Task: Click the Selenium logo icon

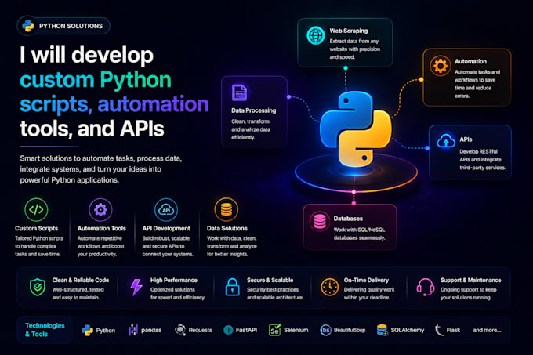Action: point(274,330)
